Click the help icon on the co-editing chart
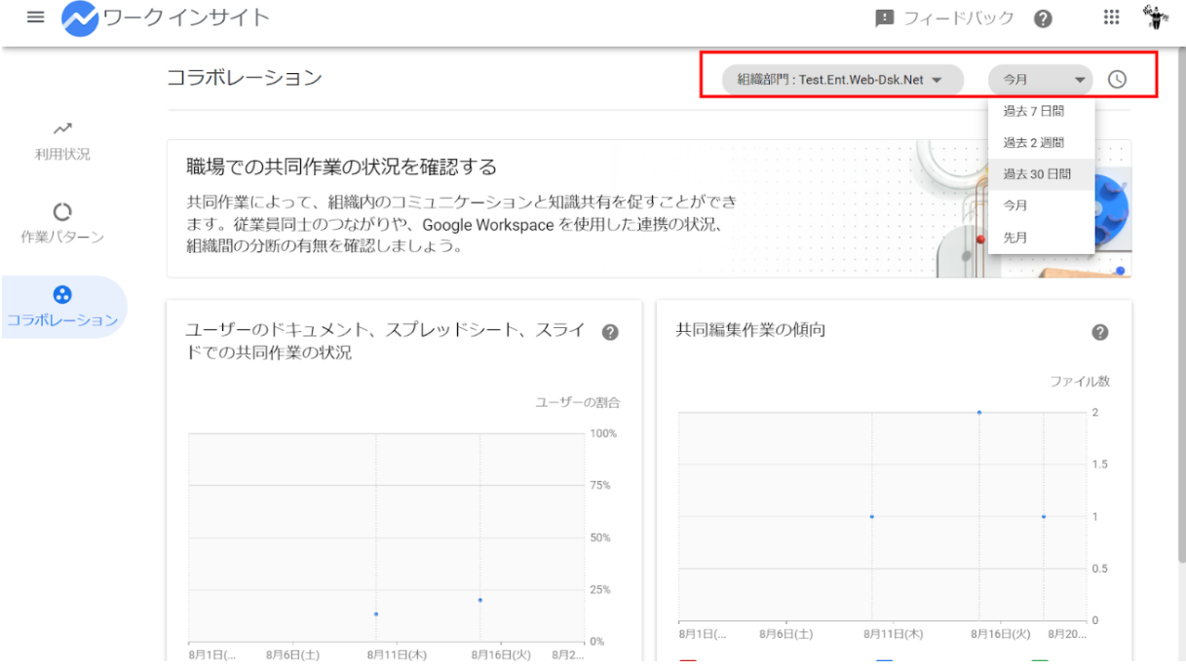This screenshot has height=666, width=1186. [x=1099, y=331]
